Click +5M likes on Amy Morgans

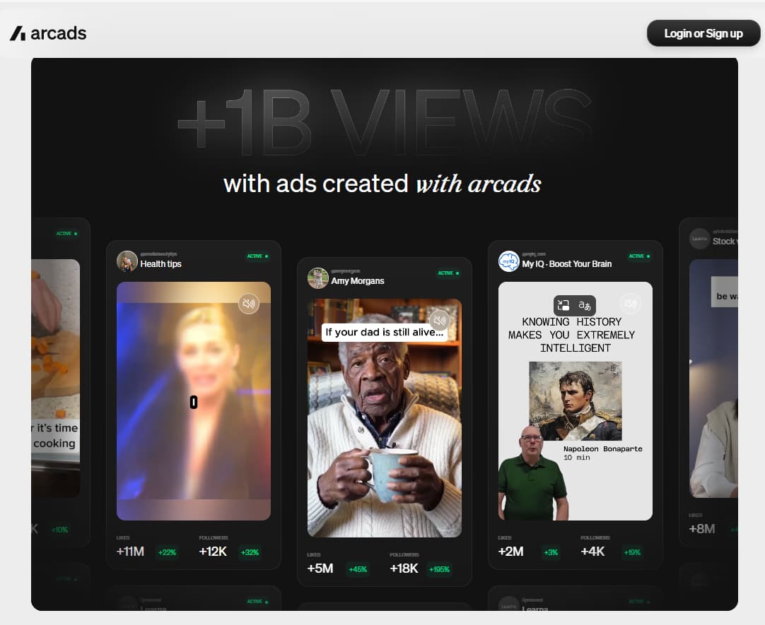tap(320, 569)
